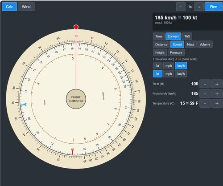Screen dimensions: 223x186
Task: Click the From km/h value 185
Action: pyautogui.click(x=194, y=93)
